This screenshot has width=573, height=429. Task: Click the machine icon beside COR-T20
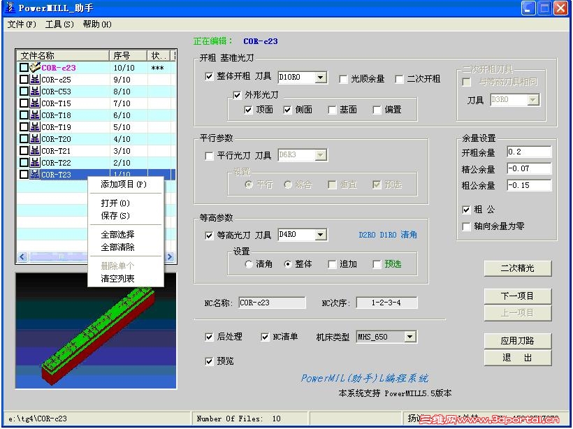pyautogui.click(x=35, y=138)
